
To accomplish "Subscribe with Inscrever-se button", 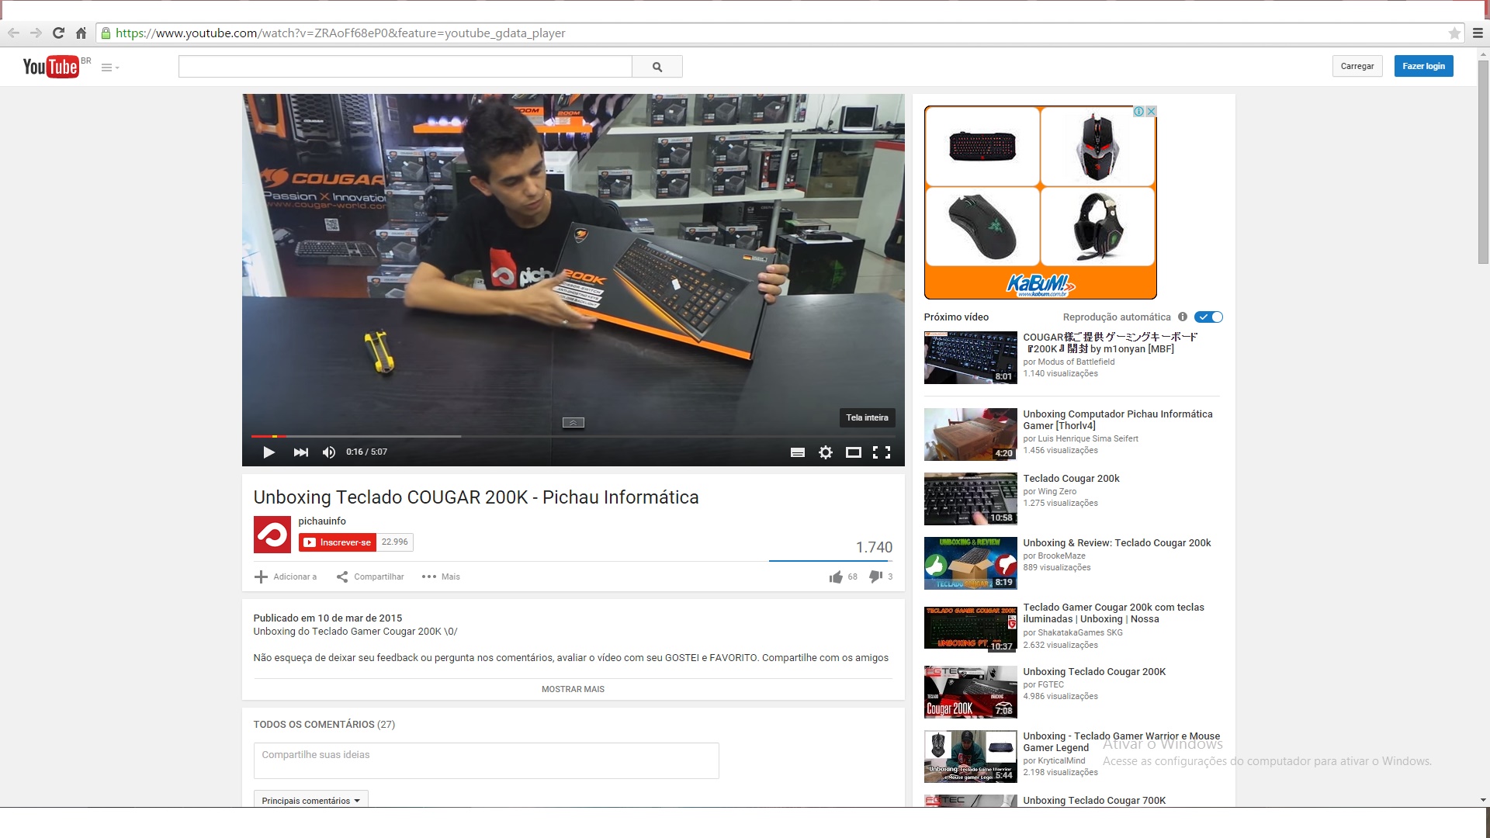I will pyautogui.click(x=338, y=542).
